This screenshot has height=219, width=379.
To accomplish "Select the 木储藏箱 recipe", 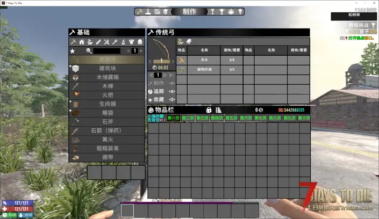I will pos(107,77).
